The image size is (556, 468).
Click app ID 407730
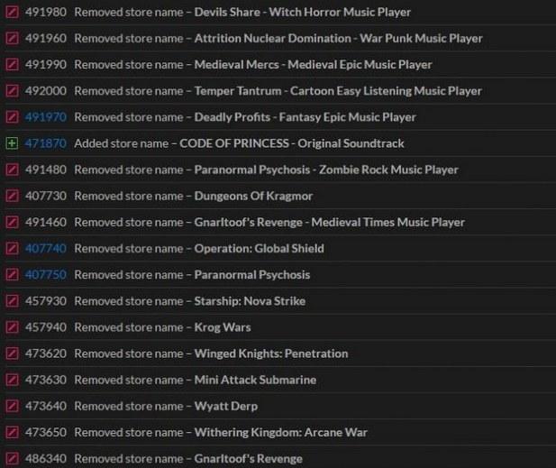(x=46, y=196)
